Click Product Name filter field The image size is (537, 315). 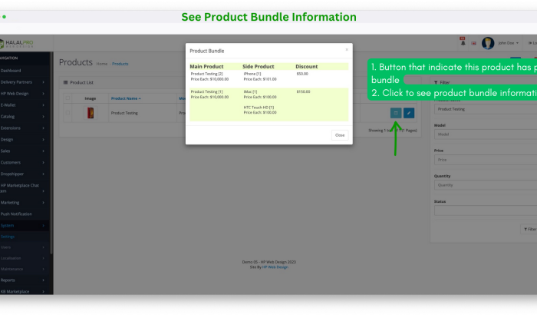(486, 109)
